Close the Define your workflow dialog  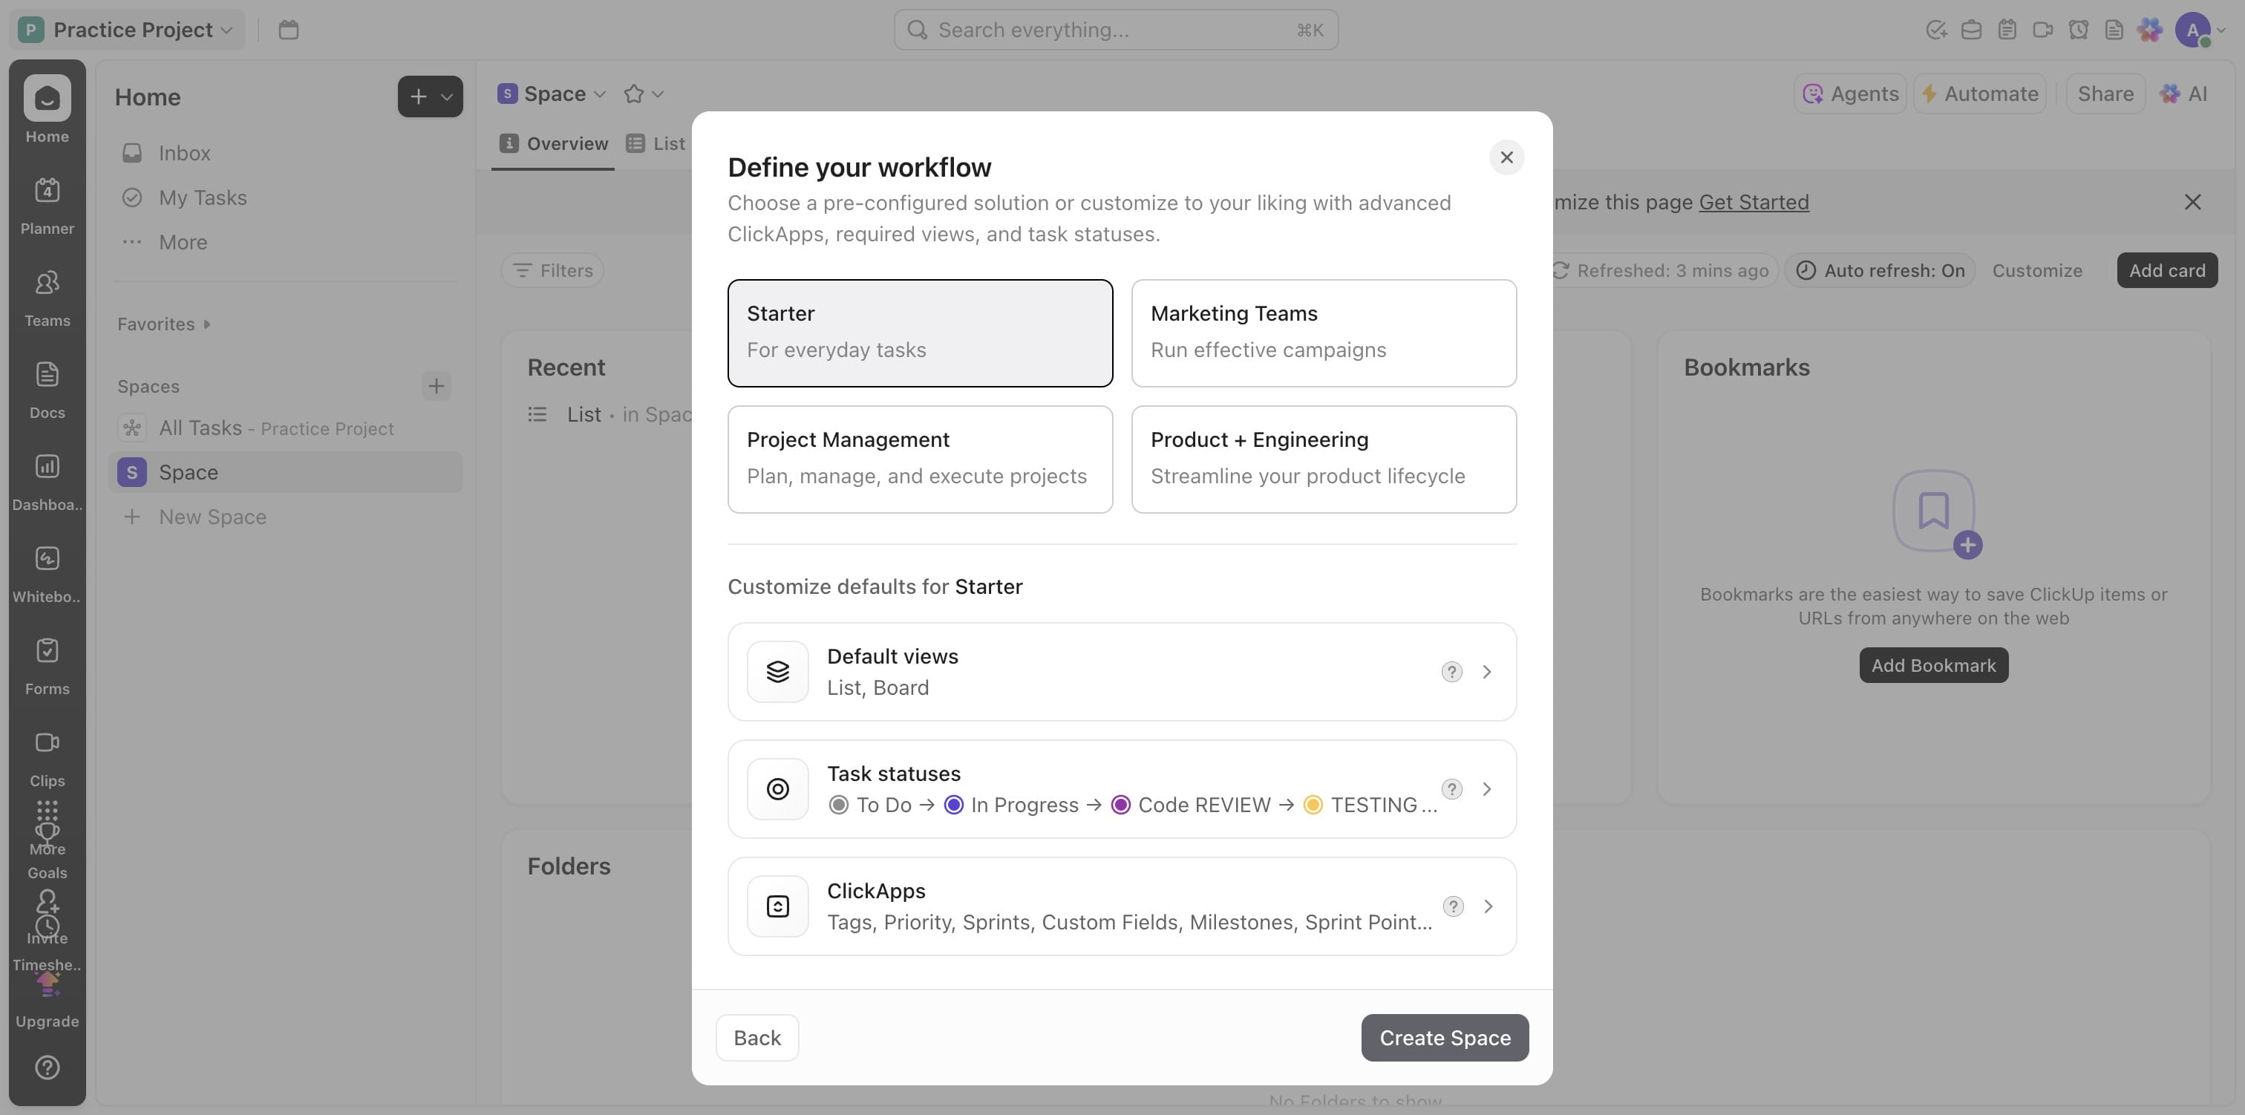click(1506, 158)
